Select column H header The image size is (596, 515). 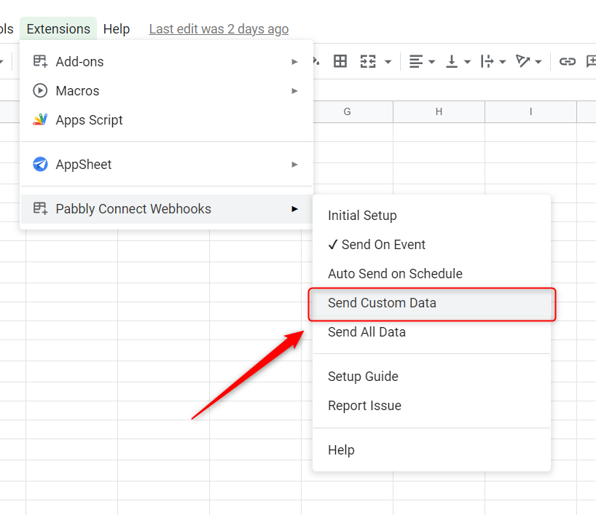click(x=439, y=111)
